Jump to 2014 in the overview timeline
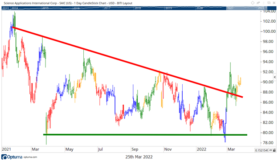This screenshot has height=161, width=278. [15, 8]
